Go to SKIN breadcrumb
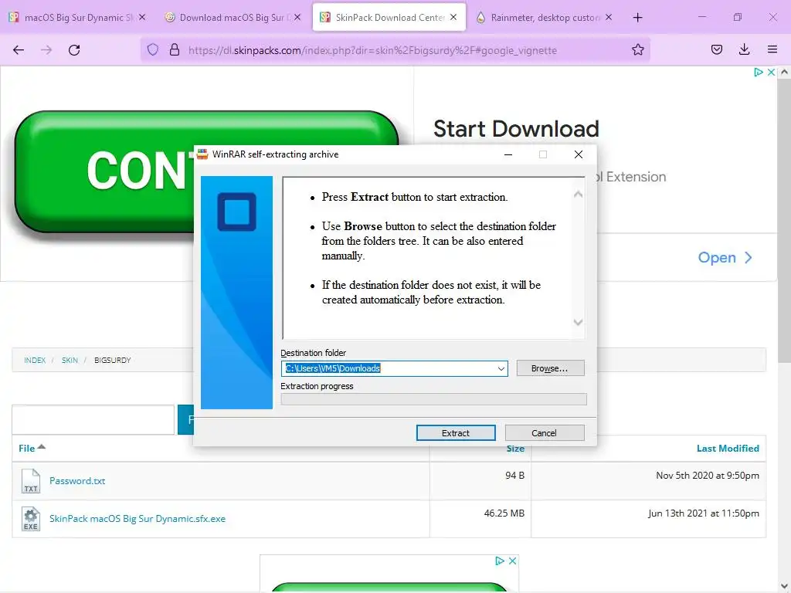 tap(70, 360)
